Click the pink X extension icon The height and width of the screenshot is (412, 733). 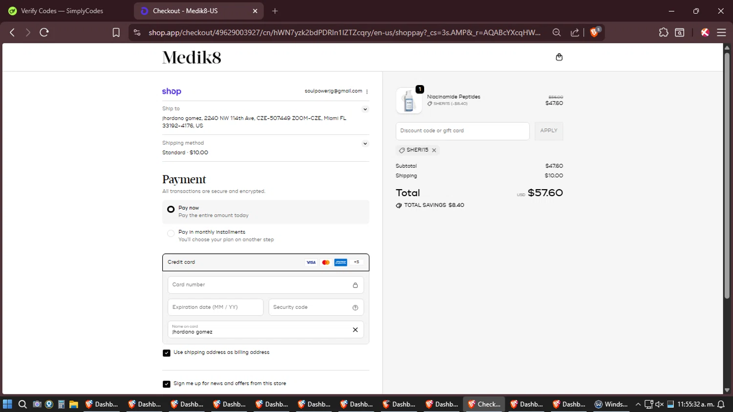(x=705, y=32)
